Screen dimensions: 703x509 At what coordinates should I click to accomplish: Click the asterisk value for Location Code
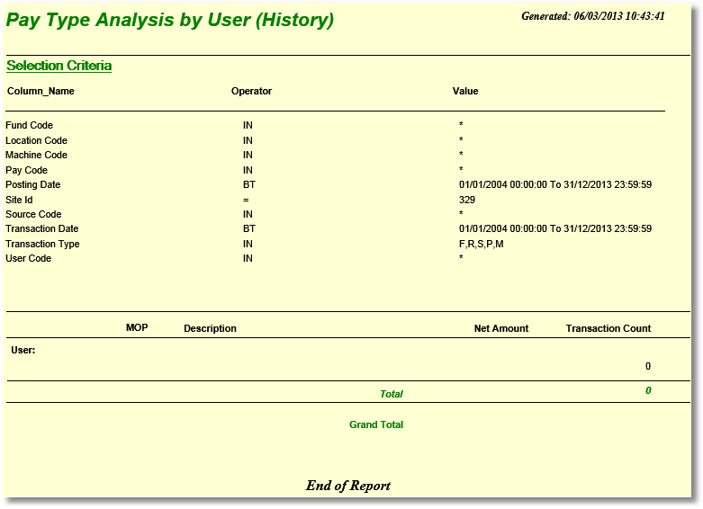(461, 138)
